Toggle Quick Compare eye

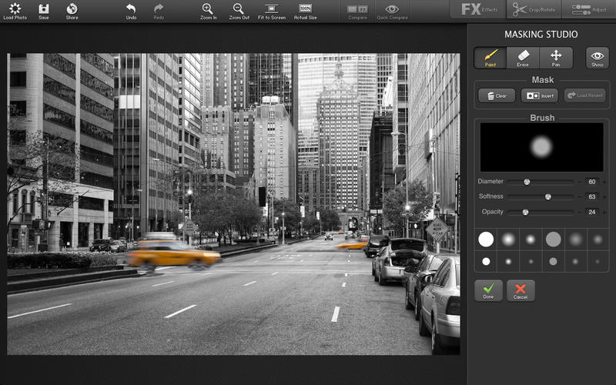click(392, 11)
